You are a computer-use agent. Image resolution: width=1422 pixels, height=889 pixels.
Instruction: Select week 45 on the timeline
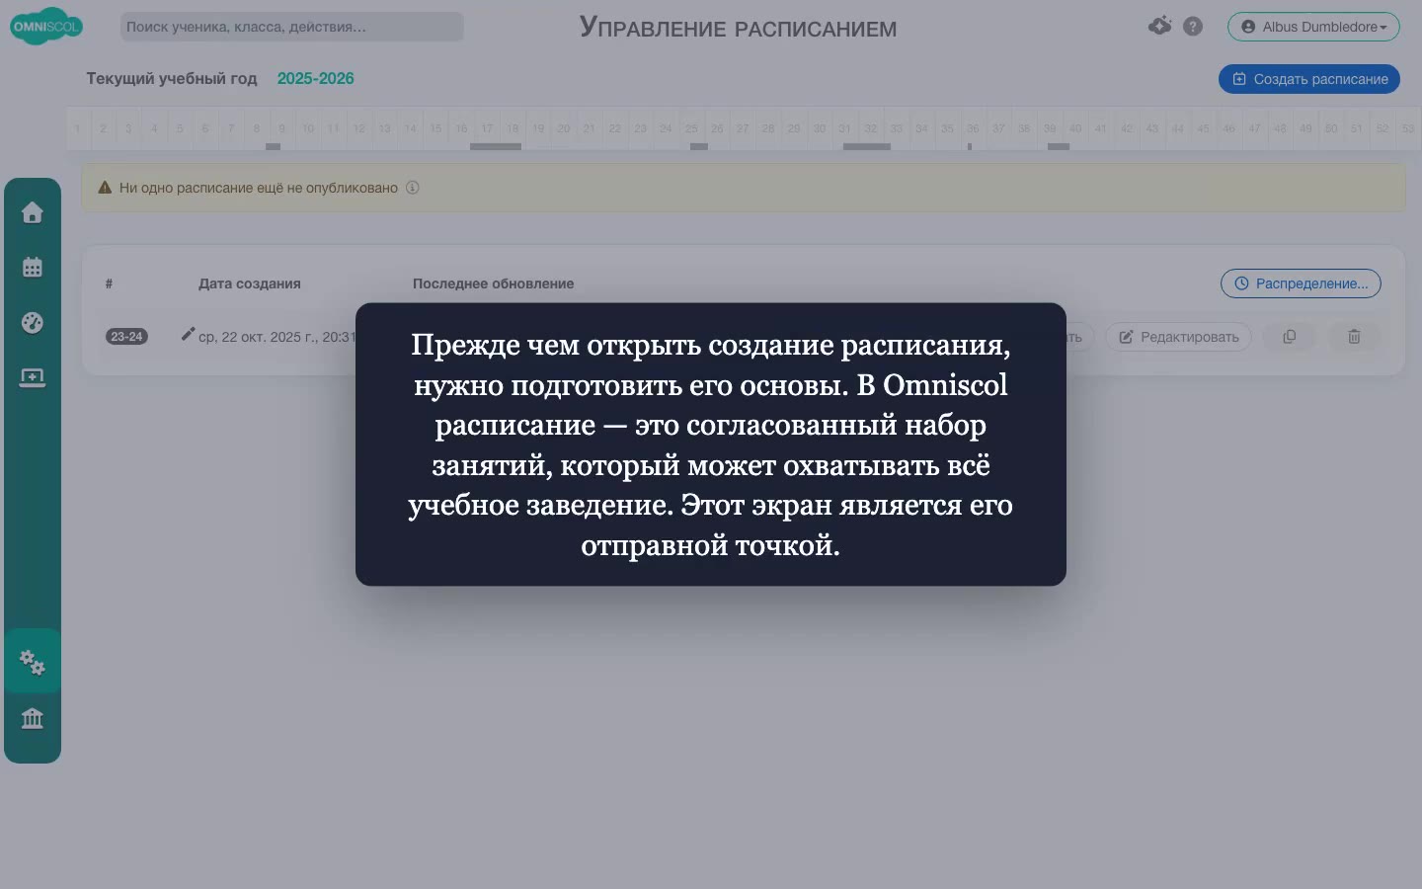[1203, 128]
